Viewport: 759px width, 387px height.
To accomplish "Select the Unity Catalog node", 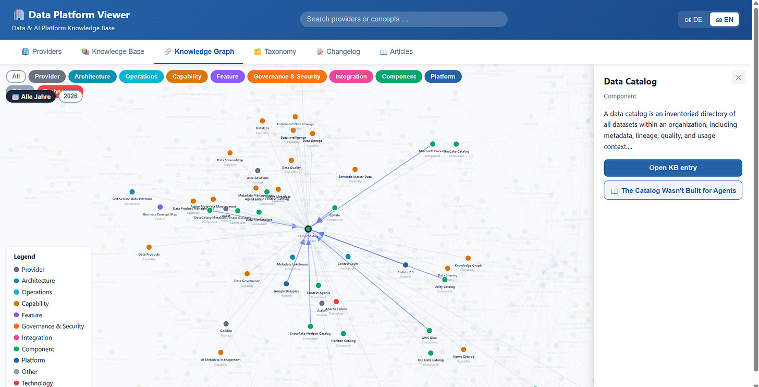I will click(x=445, y=280).
